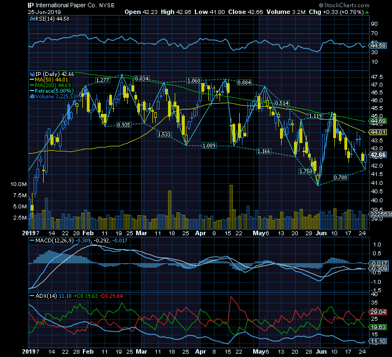Click the 1.009 retracement ratio label
392x357 pixels.
(x=209, y=145)
